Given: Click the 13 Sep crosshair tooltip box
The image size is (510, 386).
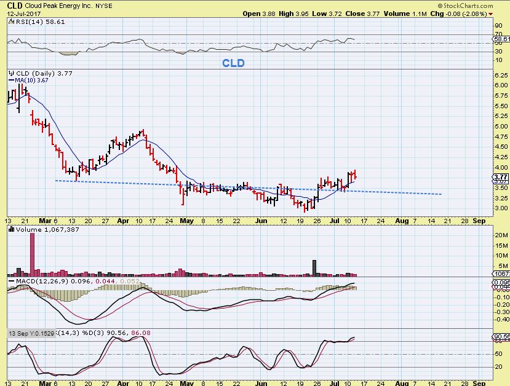Looking at the screenshot, I should pos(30,333).
